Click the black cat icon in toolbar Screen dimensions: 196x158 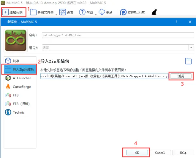point(154,12)
